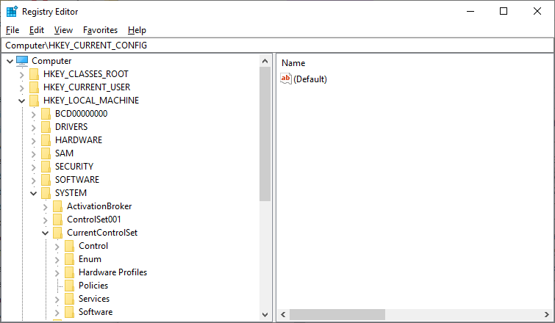This screenshot has width=555, height=323.
Task: Maximize the Registry Editor window
Action: (x=504, y=11)
